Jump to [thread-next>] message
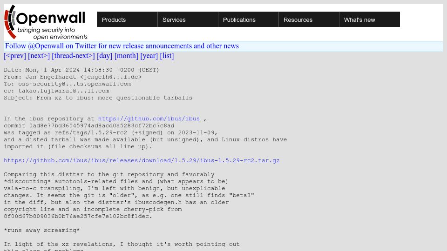Viewport: 447px width, 251px height. [x=73, y=56]
